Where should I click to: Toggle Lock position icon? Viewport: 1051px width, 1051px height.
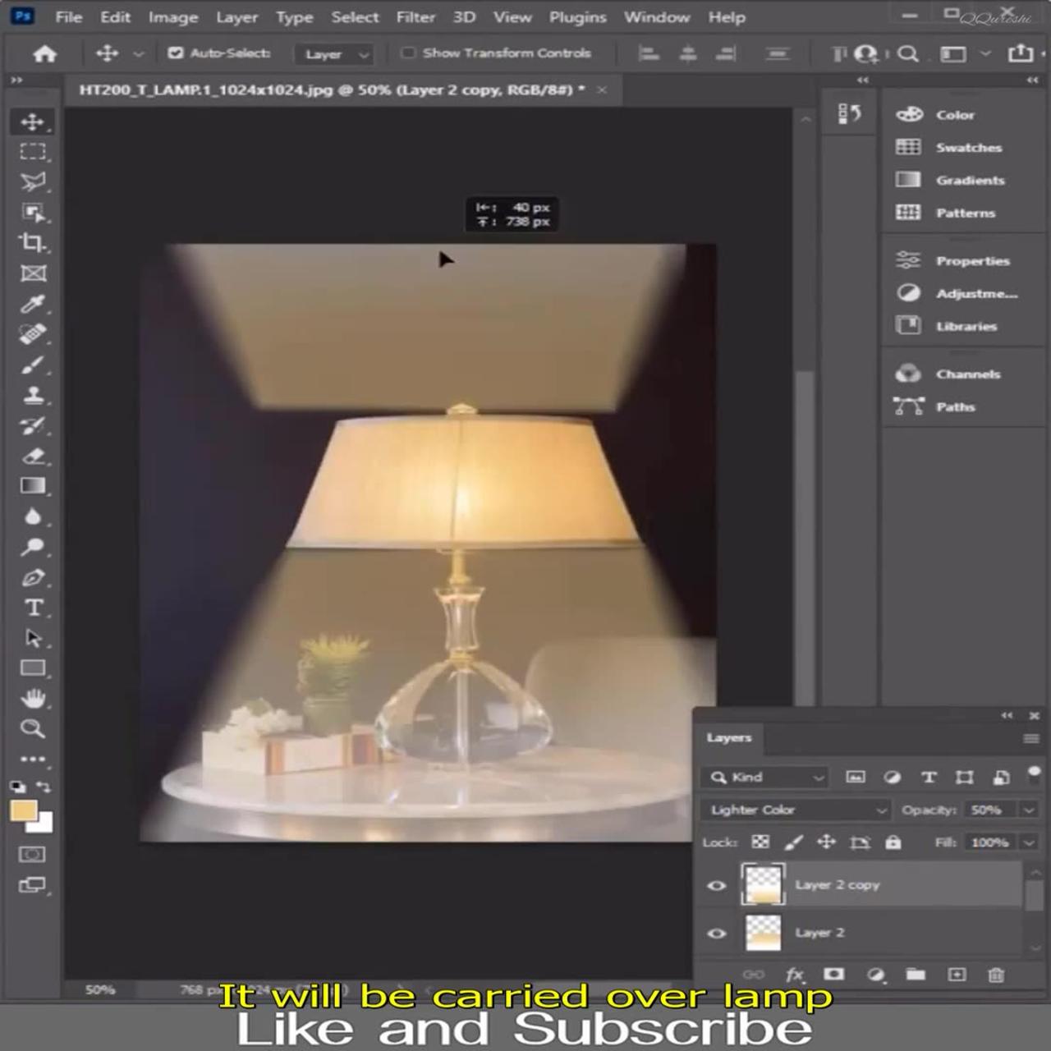pyautogui.click(x=827, y=842)
